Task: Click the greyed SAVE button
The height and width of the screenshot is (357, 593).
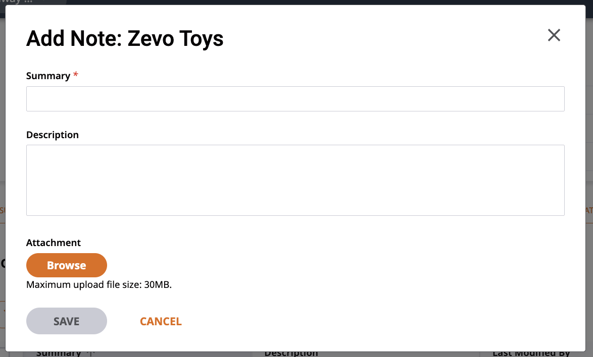Action: (x=67, y=321)
